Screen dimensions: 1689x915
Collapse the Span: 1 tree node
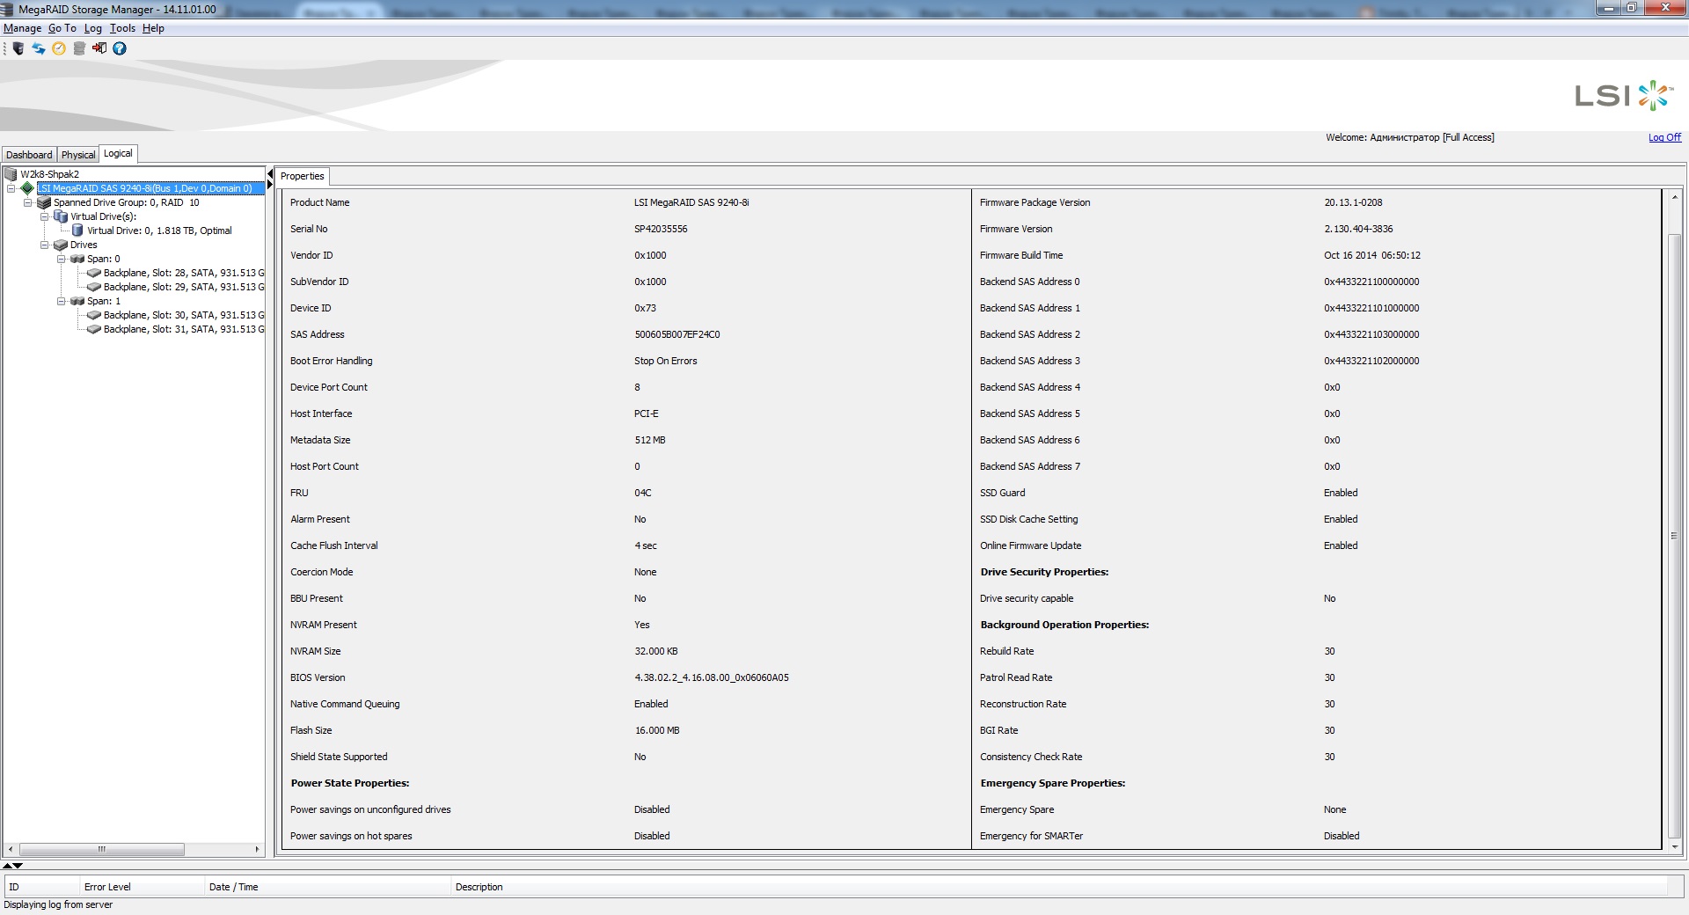coord(62,301)
